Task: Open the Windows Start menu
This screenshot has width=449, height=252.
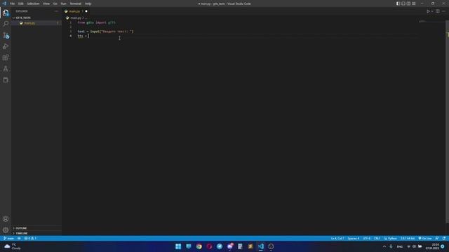Action: tap(178, 246)
